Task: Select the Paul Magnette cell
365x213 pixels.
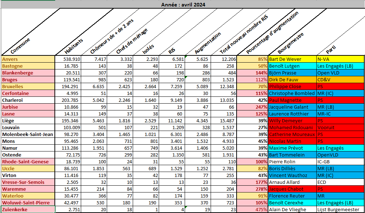Action: [x=292, y=100]
